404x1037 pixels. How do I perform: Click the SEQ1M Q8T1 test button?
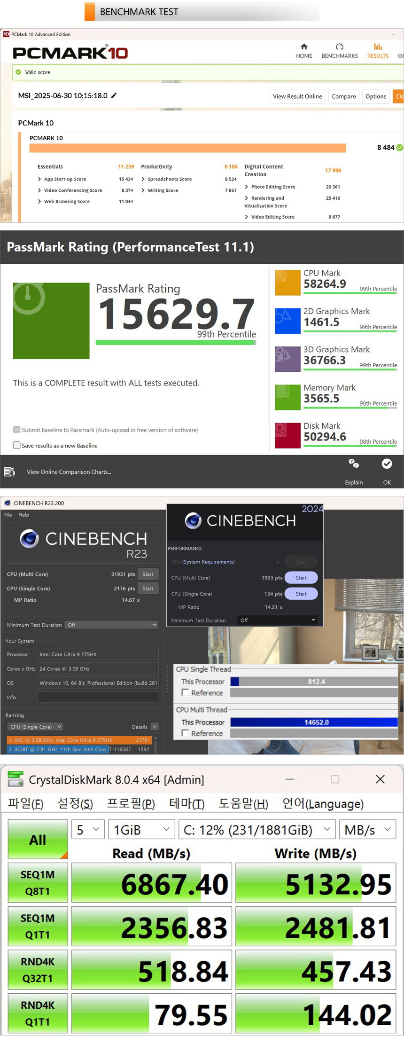click(38, 882)
